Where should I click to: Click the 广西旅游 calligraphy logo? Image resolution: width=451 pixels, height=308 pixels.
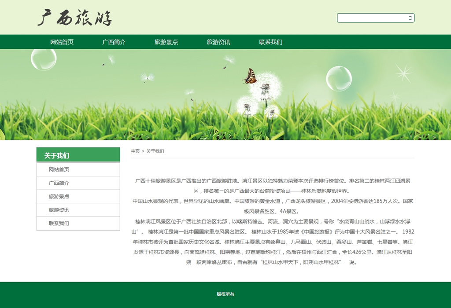point(75,18)
